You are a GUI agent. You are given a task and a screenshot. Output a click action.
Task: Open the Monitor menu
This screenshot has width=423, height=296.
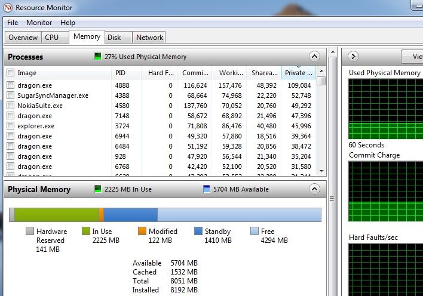39,23
